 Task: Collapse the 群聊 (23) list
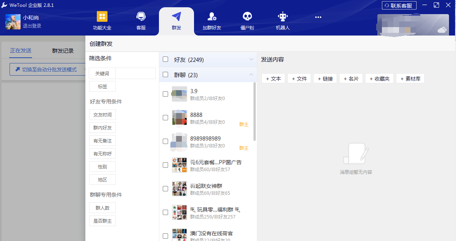251,75
